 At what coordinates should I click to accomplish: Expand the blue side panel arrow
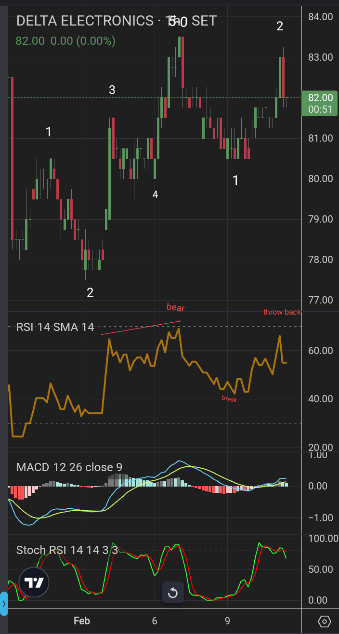coord(4,603)
